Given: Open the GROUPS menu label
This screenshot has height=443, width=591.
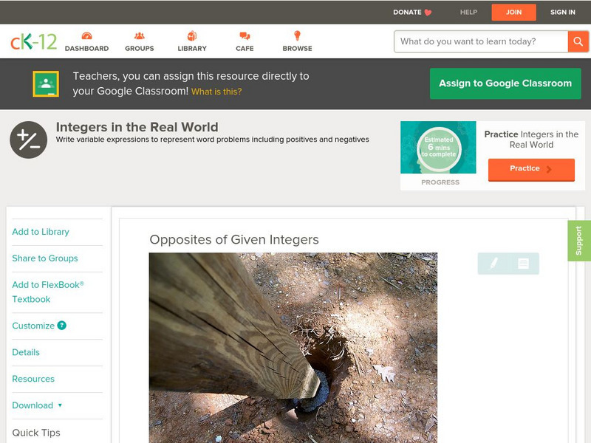Looking at the screenshot, I should (140, 48).
